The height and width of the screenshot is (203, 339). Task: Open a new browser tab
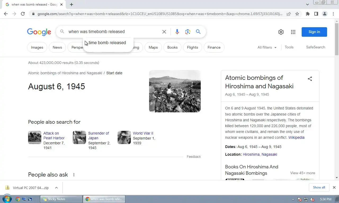[72, 4]
